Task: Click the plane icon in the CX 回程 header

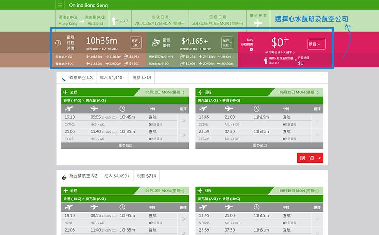Action: (200, 92)
